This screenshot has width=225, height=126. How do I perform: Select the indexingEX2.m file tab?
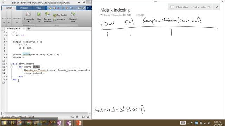[13, 29]
